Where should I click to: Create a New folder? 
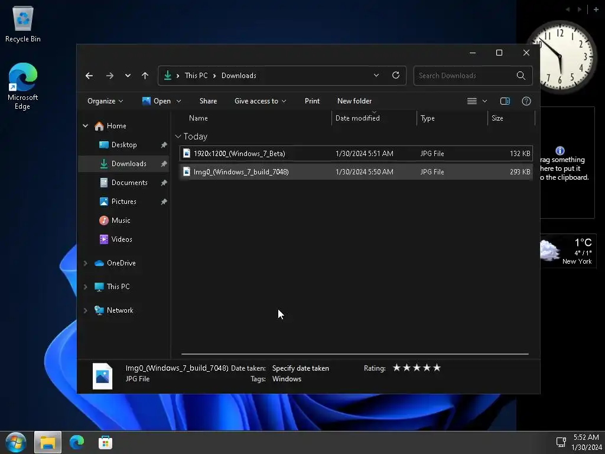(x=354, y=101)
